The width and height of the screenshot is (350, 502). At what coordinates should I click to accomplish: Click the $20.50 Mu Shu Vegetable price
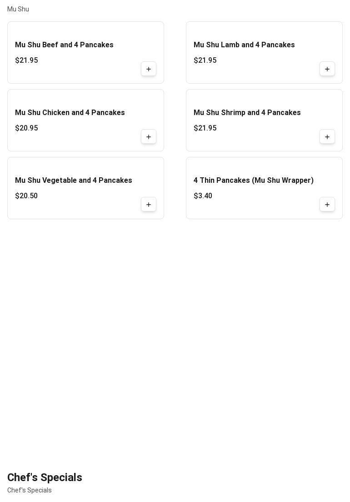click(x=26, y=196)
